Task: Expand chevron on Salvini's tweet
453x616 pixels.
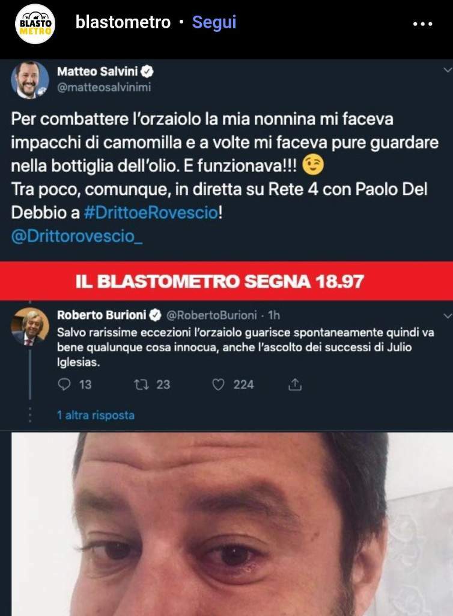Action: [448, 70]
